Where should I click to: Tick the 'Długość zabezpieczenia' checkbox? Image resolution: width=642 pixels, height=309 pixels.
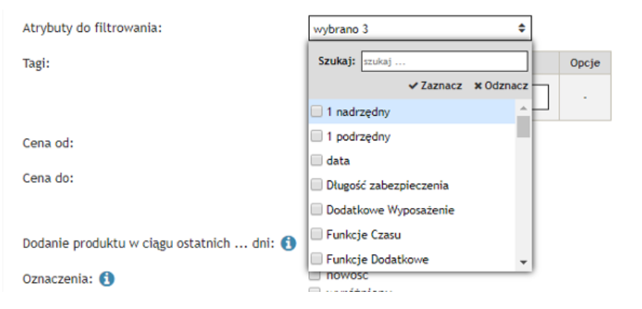point(317,185)
